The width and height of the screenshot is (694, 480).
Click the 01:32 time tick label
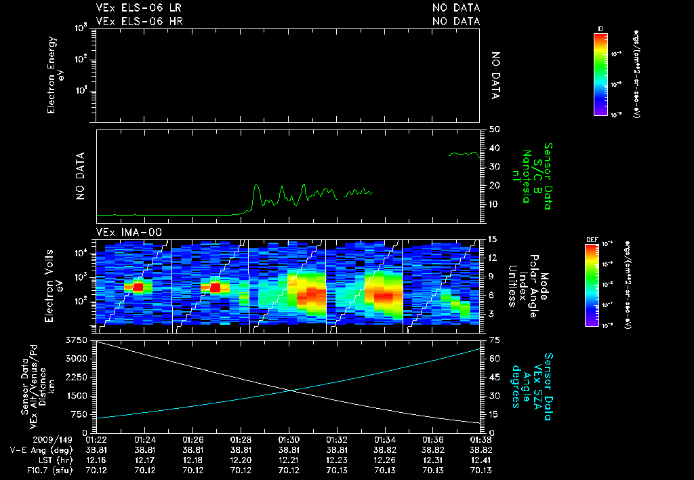[x=337, y=440]
